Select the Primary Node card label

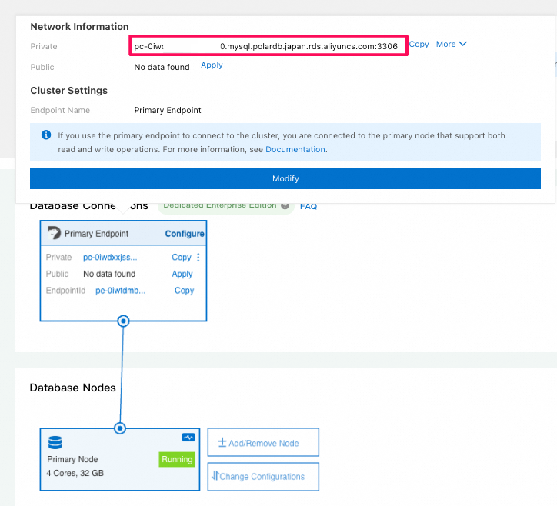tap(72, 459)
